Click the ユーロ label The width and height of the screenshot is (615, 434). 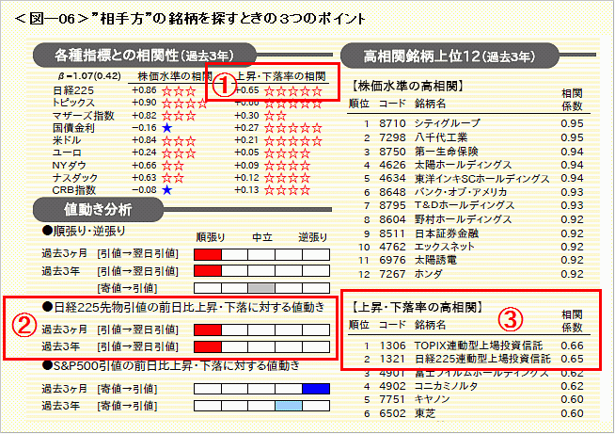(x=67, y=153)
